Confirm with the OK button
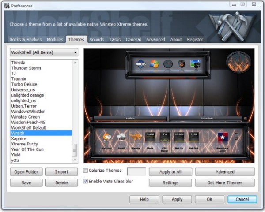 (x=209, y=199)
